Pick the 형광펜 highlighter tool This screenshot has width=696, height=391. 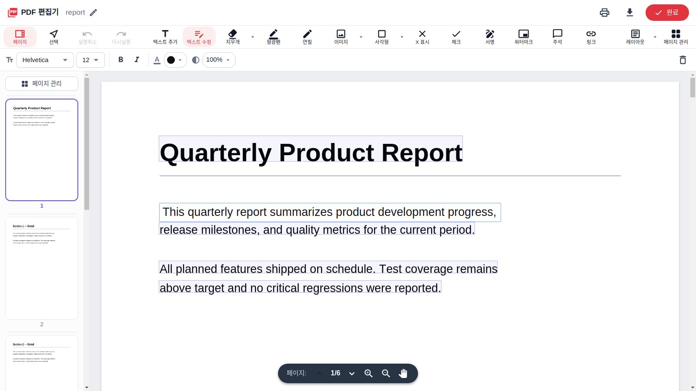pos(274,36)
